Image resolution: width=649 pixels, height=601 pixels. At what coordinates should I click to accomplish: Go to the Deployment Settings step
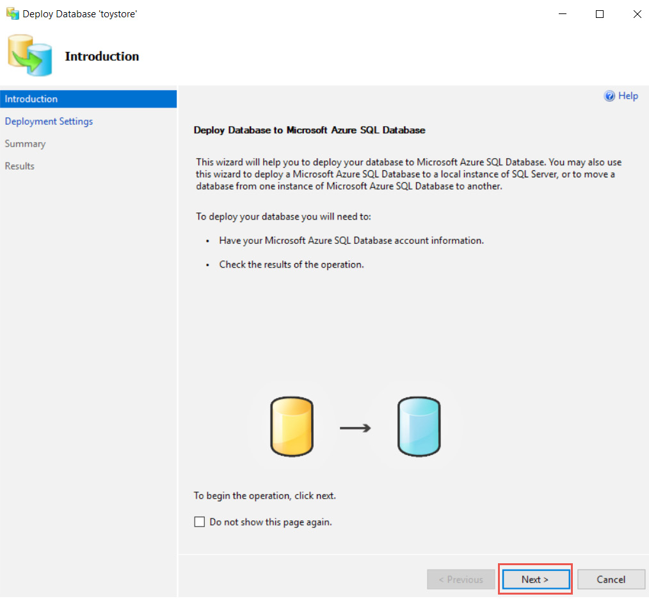coord(49,121)
